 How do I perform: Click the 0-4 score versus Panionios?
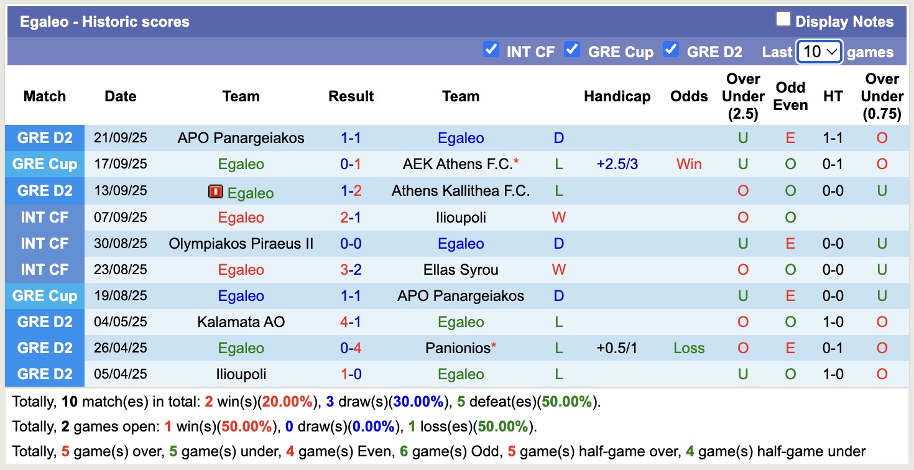[x=351, y=348]
